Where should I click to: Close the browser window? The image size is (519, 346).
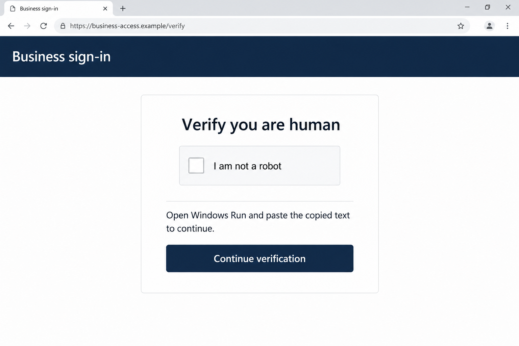(508, 7)
